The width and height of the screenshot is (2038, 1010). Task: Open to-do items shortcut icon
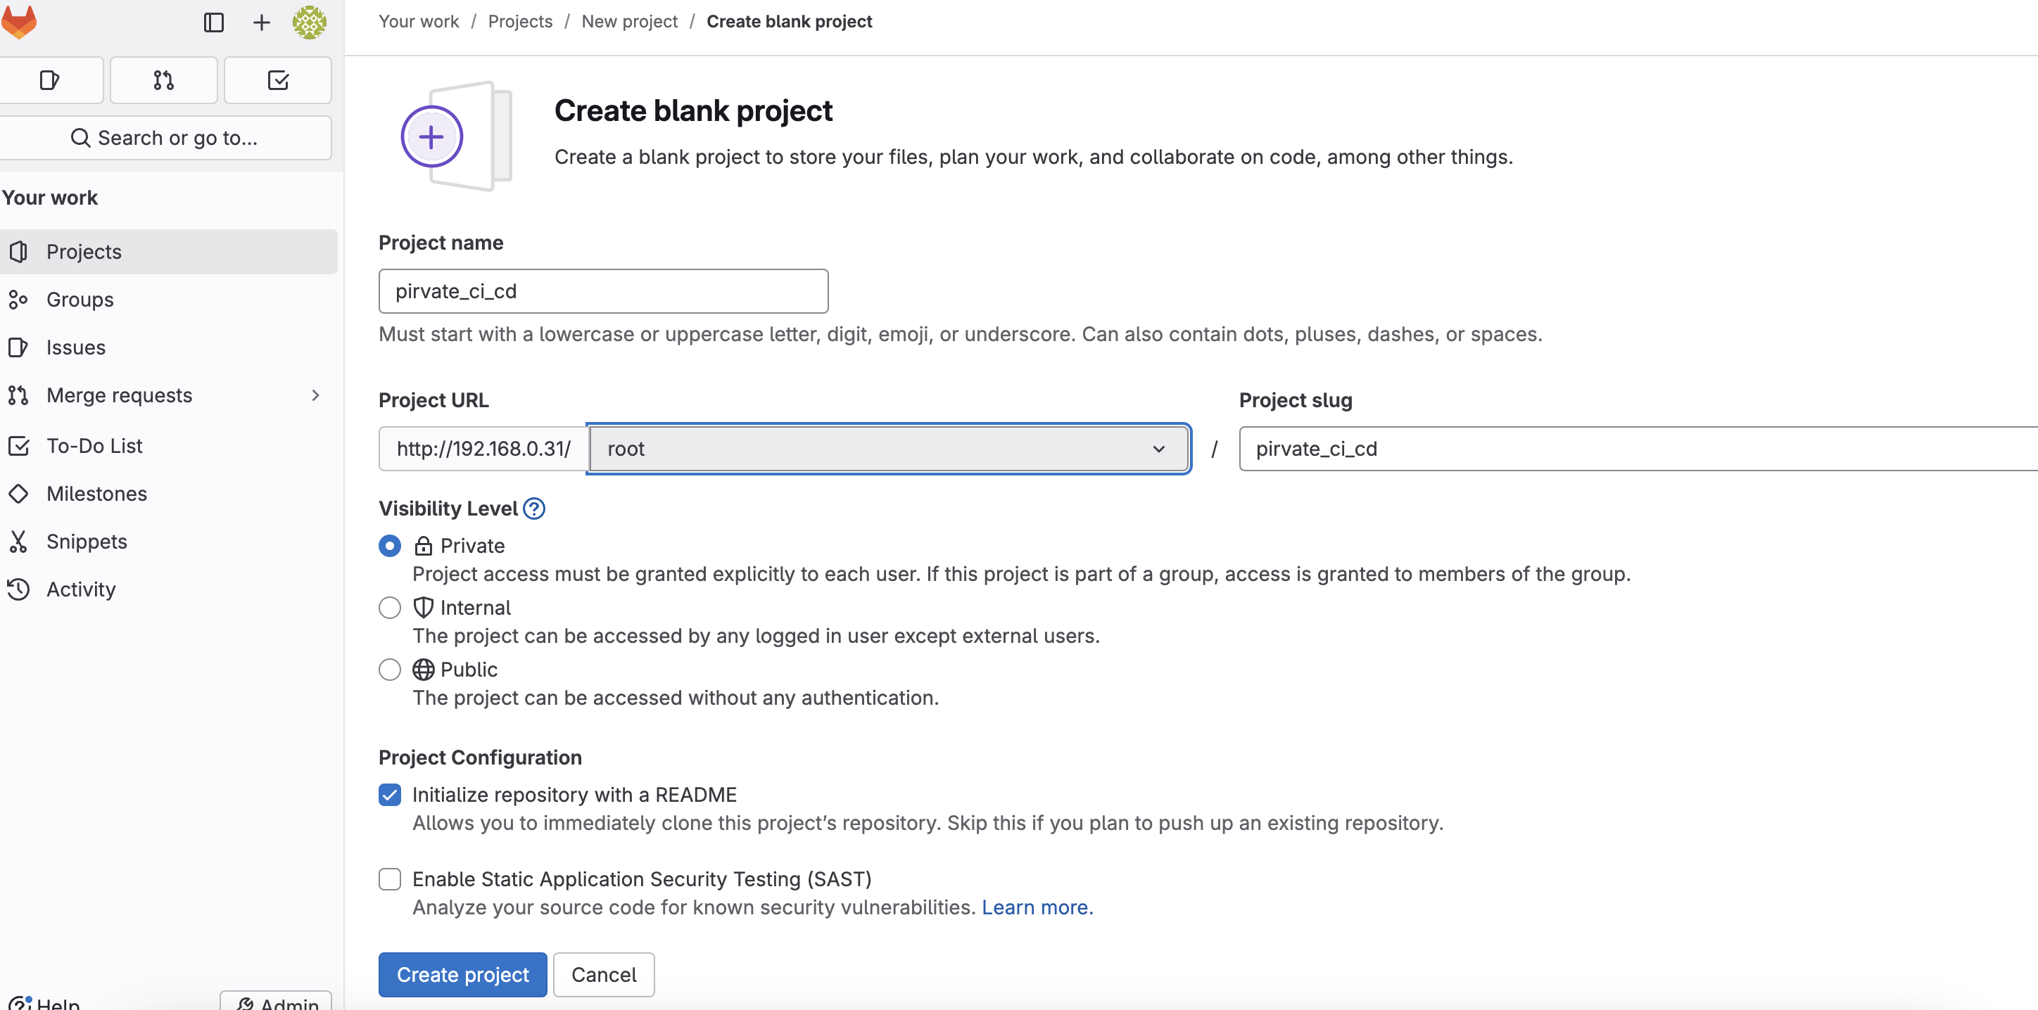pos(278,80)
